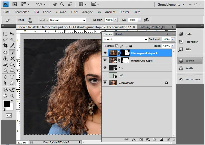Delete layer using trash icon
The image size is (205, 145).
coord(168,139)
